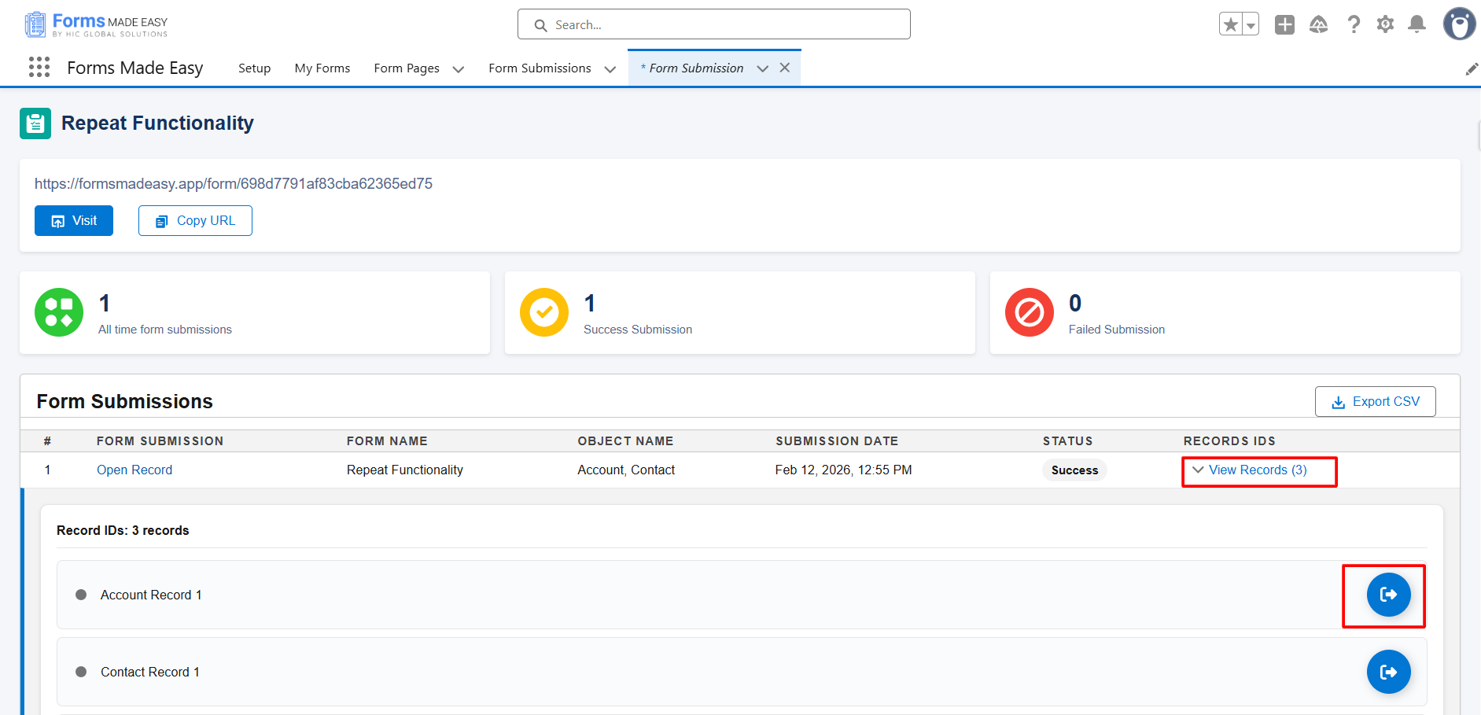This screenshot has height=715, width=1481.
Task: Click the Visit button
Action: tap(74, 221)
